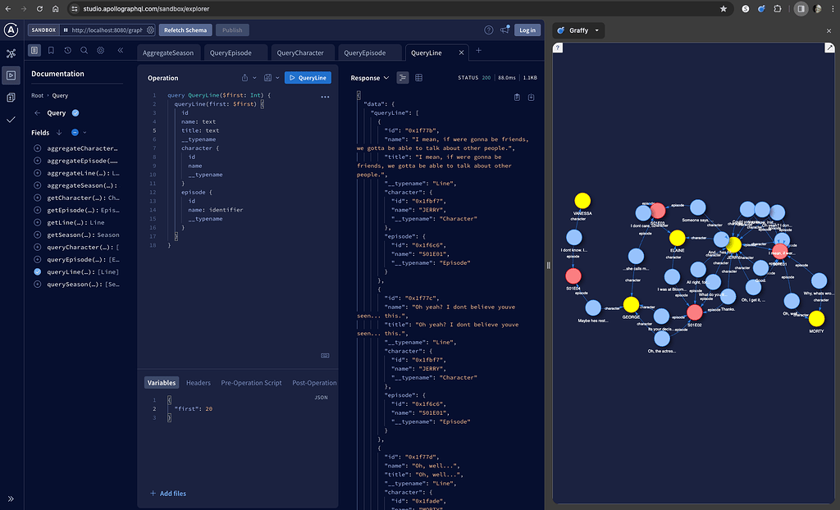Open the Schema graph icon in left sidebar

coord(11,53)
